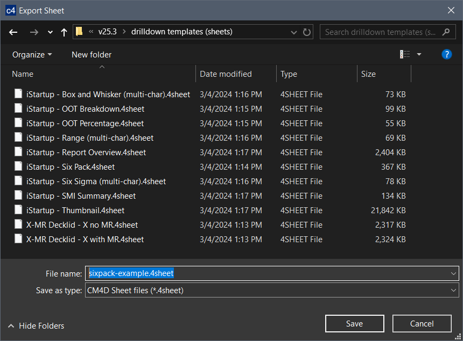Open the Organize menu
This screenshot has width=463, height=341.
32,54
